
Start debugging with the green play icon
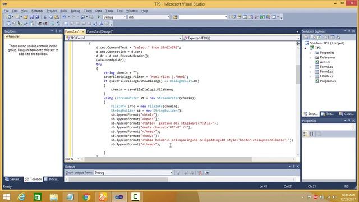coord(99,17)
